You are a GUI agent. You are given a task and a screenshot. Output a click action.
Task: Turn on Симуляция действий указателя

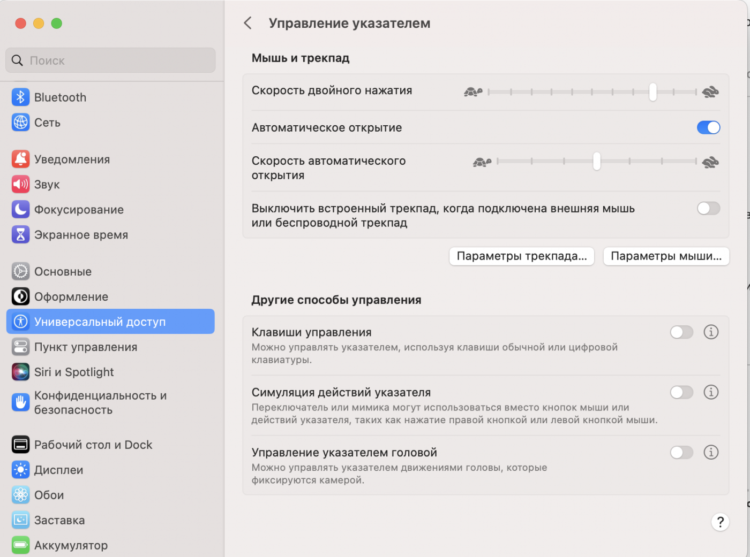(x=681, y=393)
